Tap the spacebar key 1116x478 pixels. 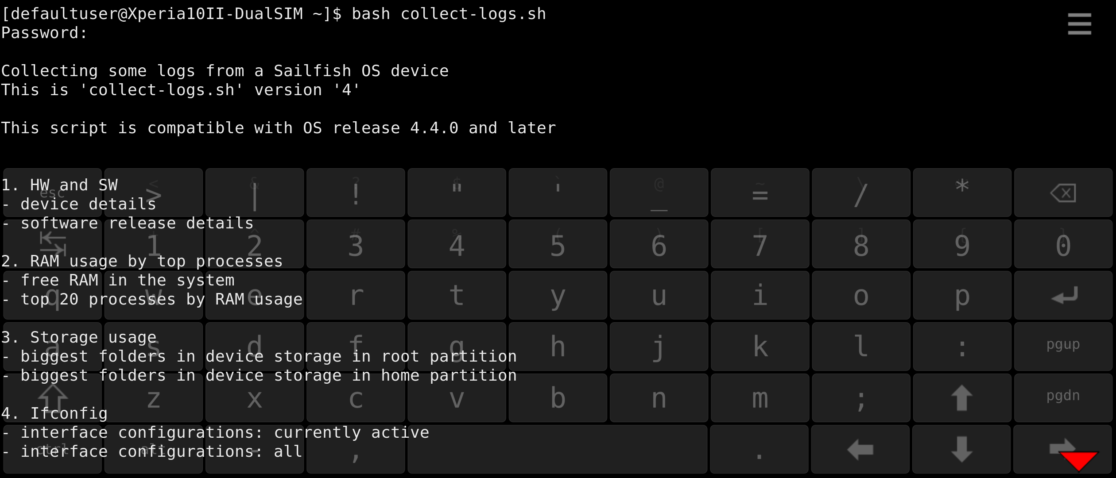tap(557, 449)
